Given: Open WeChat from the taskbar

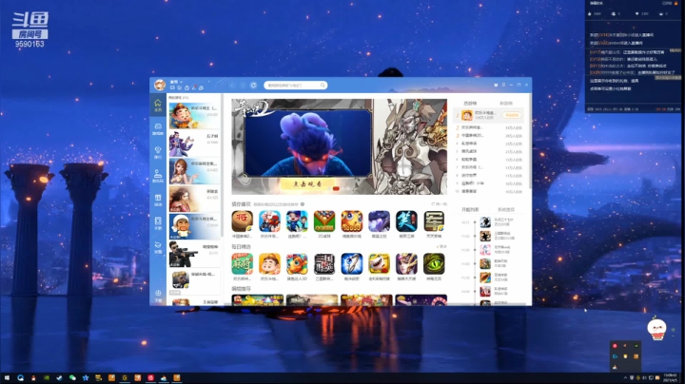Looking at the screenshot, I should tap(72, 378).
